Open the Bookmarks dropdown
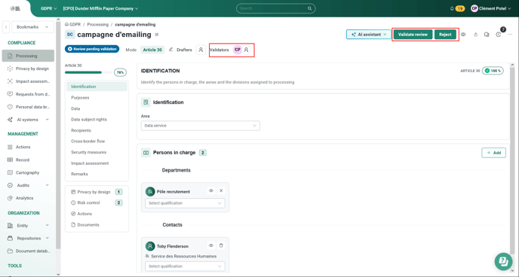The image size is (519, 277). tap(32, 27)
